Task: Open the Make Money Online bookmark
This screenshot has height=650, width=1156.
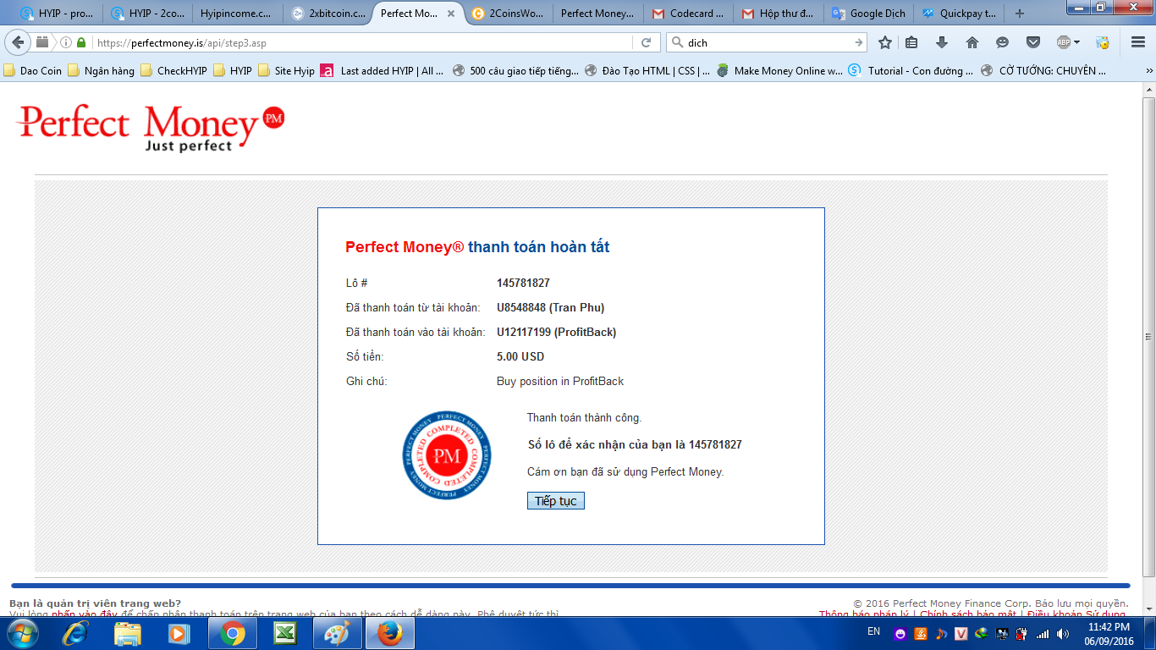Action: (779, 71)
